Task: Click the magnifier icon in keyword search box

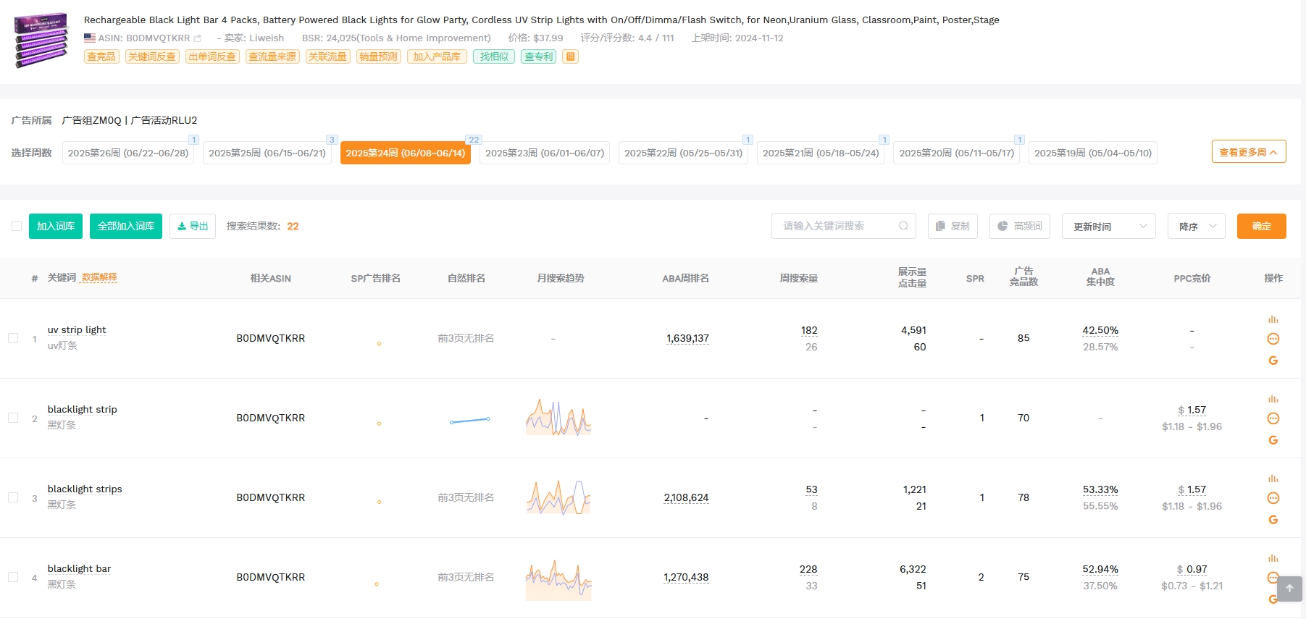Action: coord(903,226)
